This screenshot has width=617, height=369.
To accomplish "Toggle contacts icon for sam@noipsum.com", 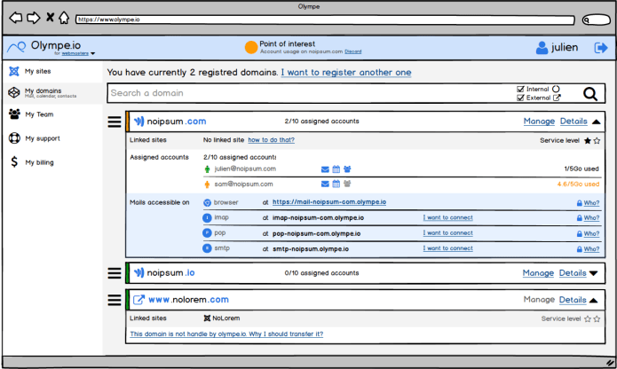I will (347, 184).
